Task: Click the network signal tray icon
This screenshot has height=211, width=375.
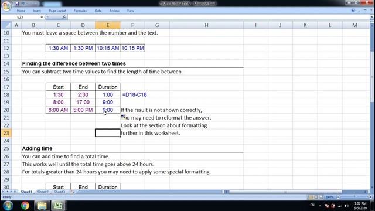Action: (x=340, y=206)
